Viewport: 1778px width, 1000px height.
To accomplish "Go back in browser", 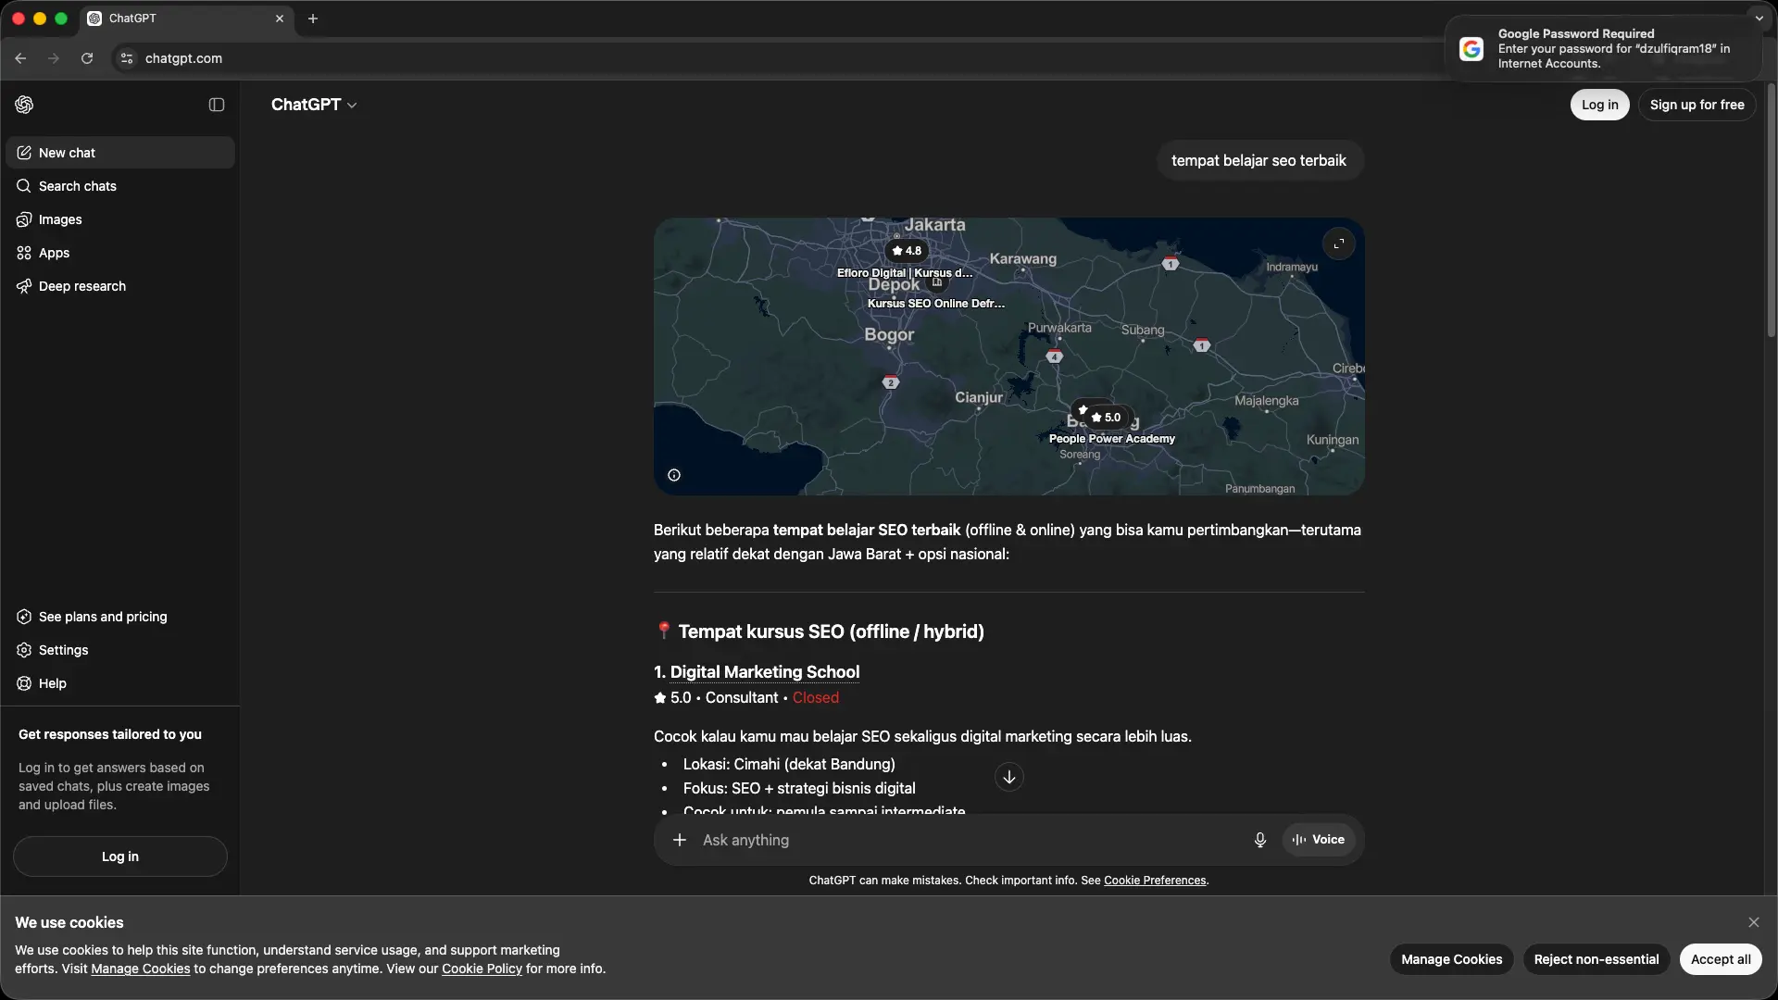I will 20,58.
